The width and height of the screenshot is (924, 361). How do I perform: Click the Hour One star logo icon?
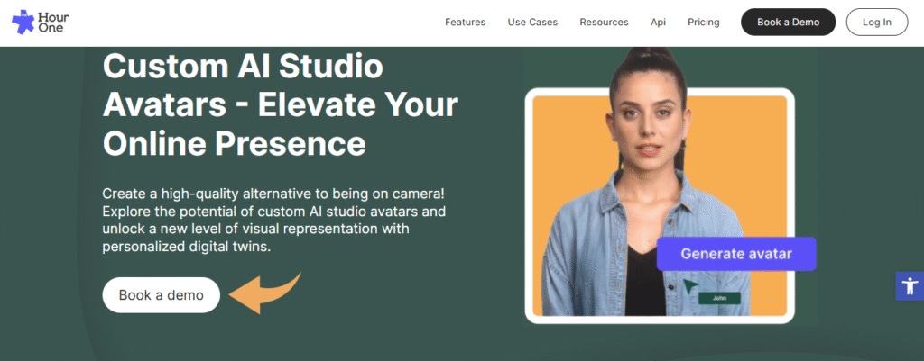[23, 22]
